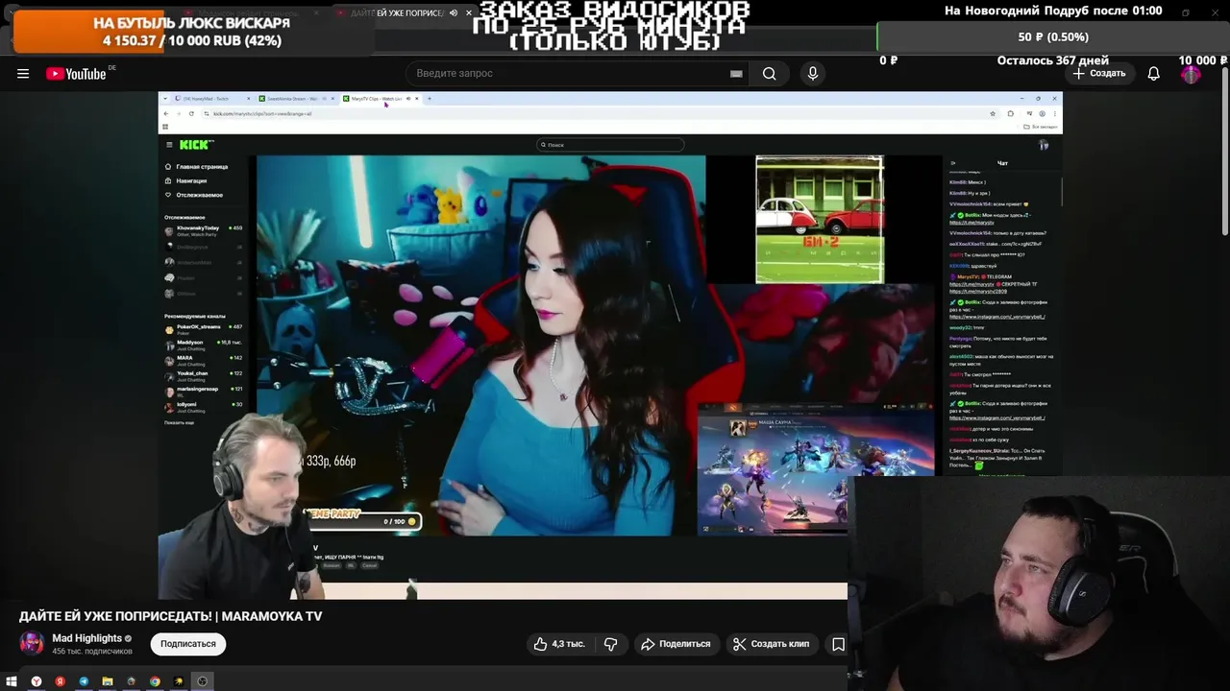
Task: Open the 'Mad Highlights' channel name link
Action: pyautogui.click(x=86, y=638)
